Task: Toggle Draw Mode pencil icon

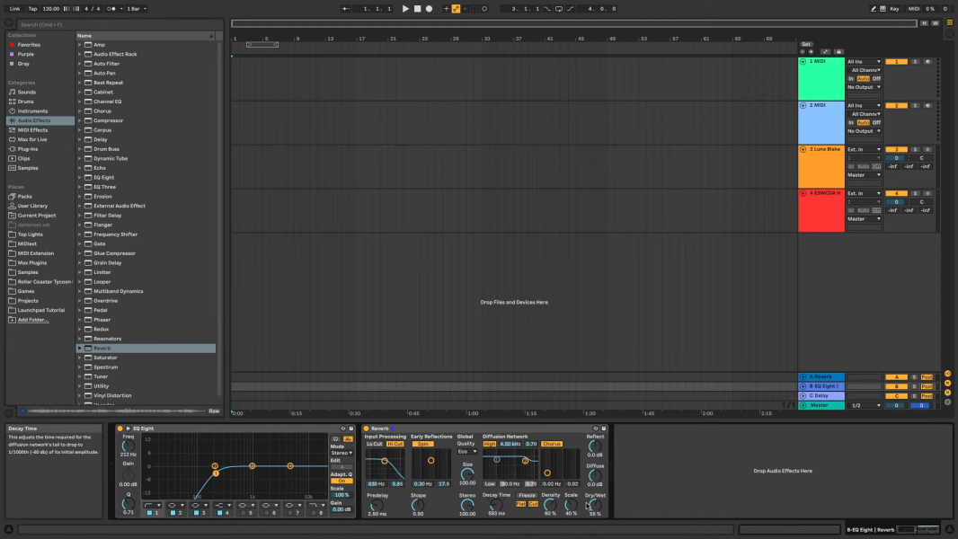Action: click(x=874, y=9)
